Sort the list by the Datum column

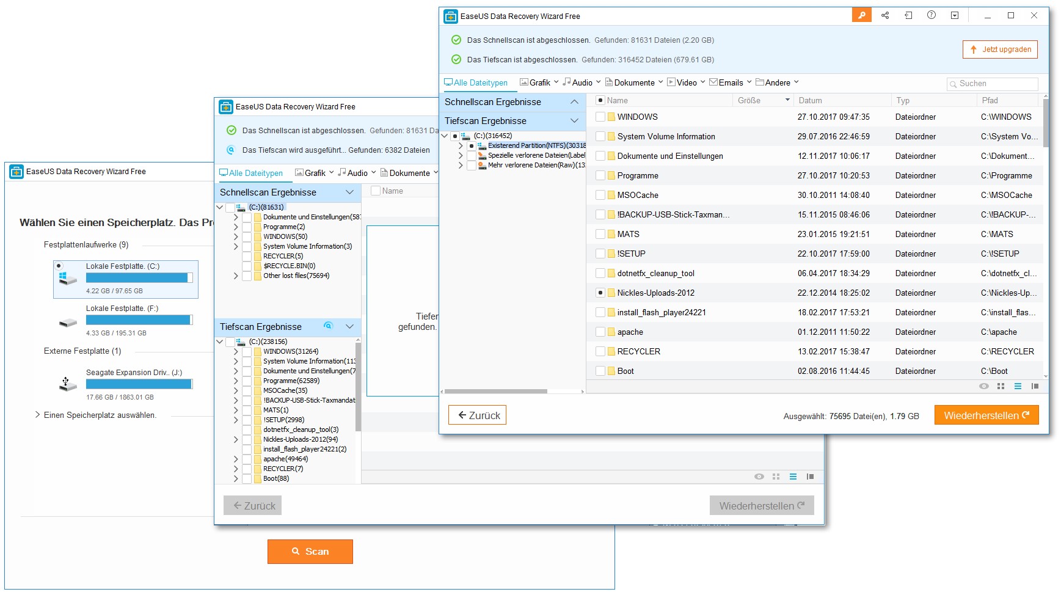pyautogui.click(x=842, y=100)
